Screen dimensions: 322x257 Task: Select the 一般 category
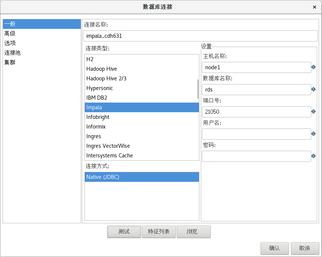pyautogui.click(x=42, y=24)
